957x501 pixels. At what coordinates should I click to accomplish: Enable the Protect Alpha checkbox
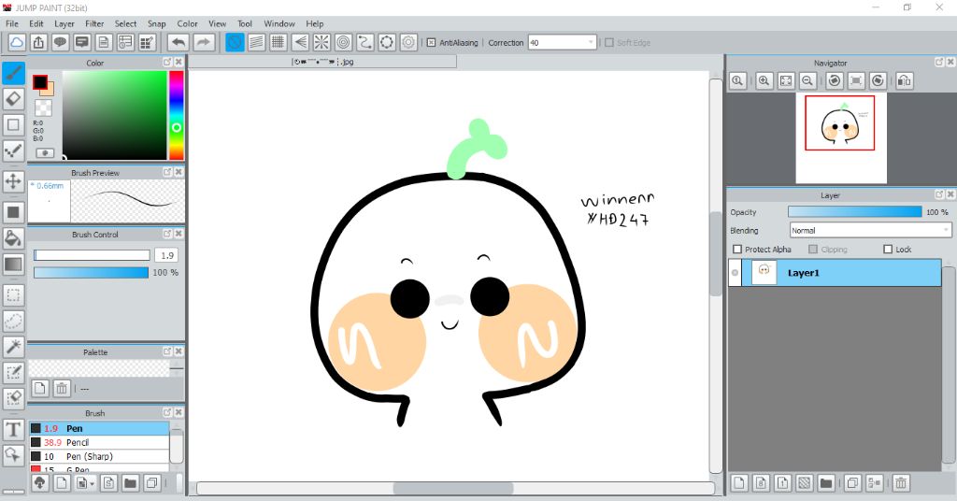(x=737, y=249)
